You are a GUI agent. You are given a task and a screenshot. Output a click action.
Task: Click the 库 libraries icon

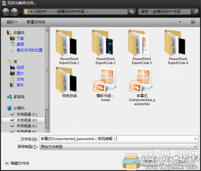(x=10, y=61)
